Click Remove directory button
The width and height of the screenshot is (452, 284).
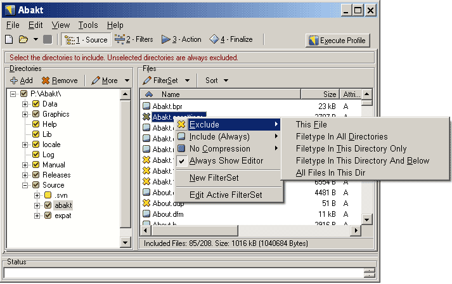coord(60,81)
